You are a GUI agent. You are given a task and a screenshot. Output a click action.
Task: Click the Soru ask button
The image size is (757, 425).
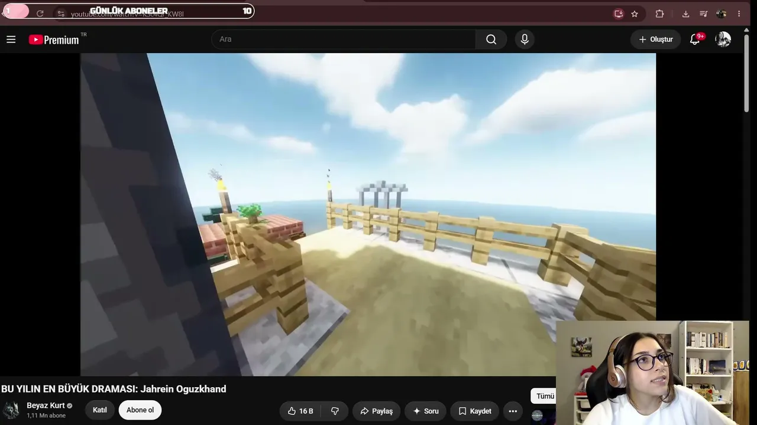pyautogui.click(x=426, y=411)
